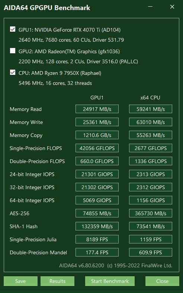183x293 pixels.
Task: Click GPU1 Double-Precision Mandel 177.4 FPS field
Action: coord(97,252)
